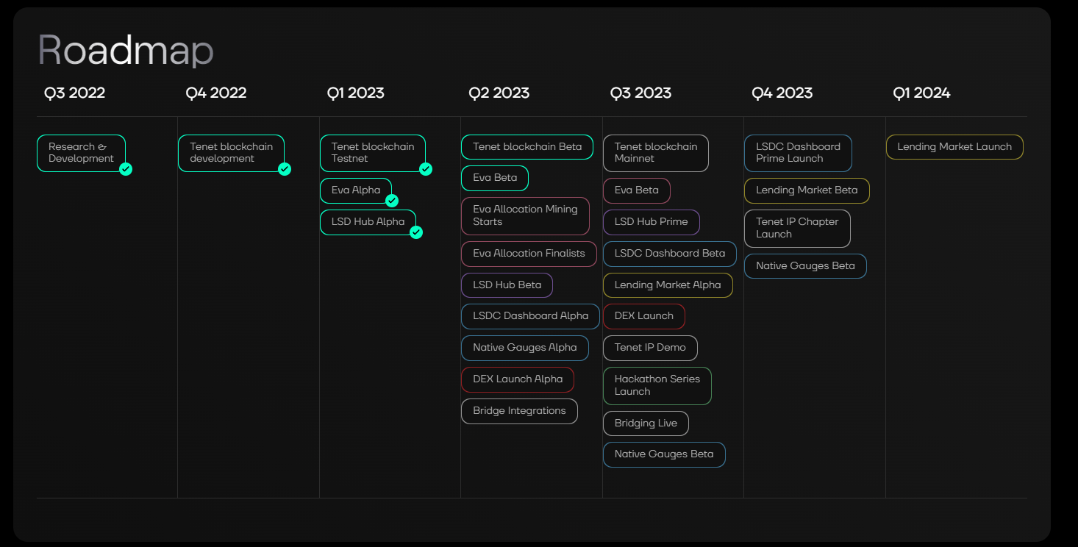The width and height of the screenshot is (1078, 547).
Task: Click the checkmark on Research & Development
Action: tap(126, 169)
